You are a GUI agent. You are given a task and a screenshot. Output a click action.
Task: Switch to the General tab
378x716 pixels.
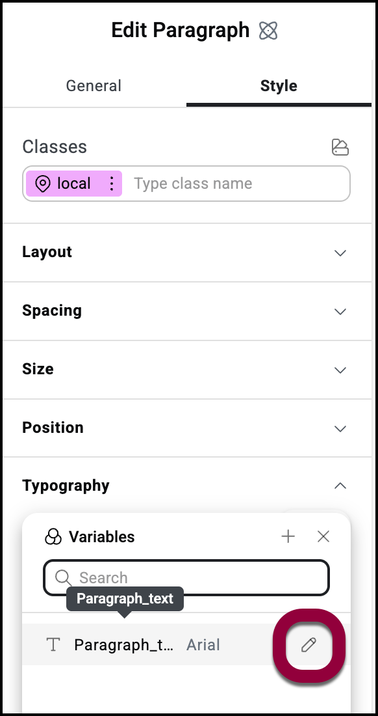94,86
